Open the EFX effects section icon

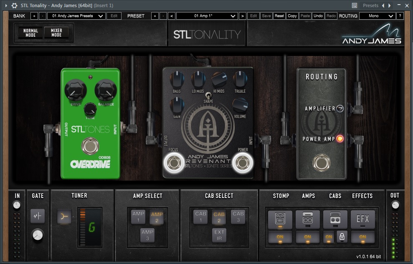(363, 219)
